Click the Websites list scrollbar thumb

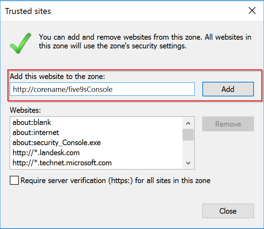click(188, 134)
